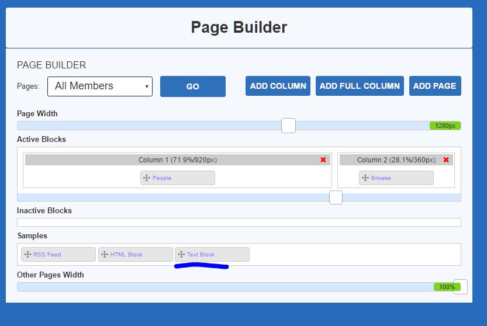Click the drag handle icon of RSS Feed
The height and width of the screenshot is (326, 487).
pos(27,254)
